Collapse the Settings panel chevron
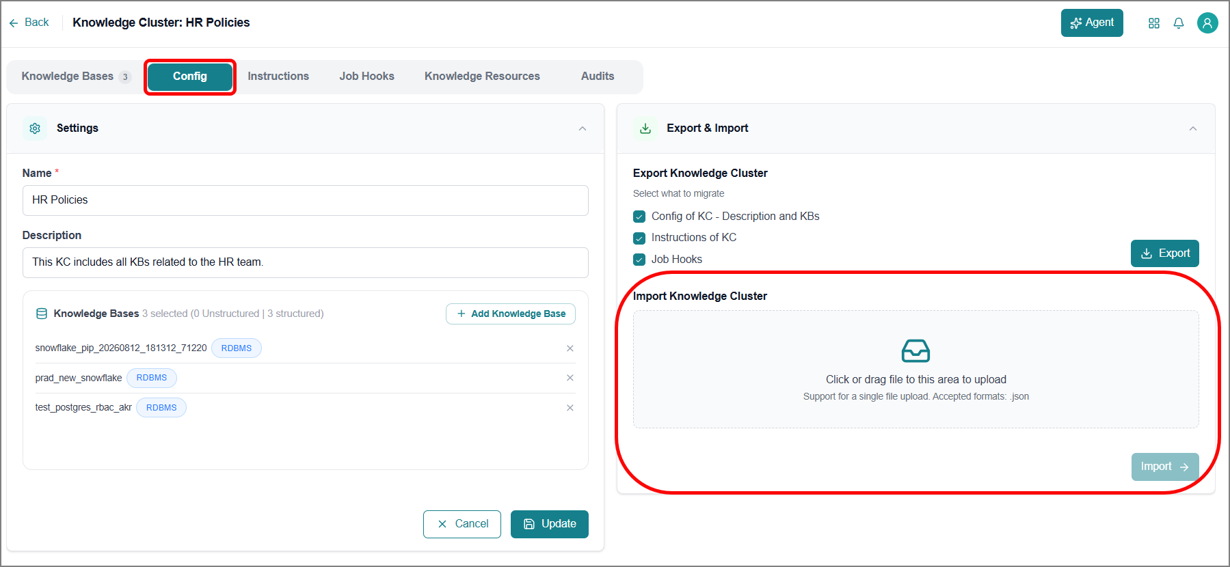The height and width of the screenshot is (567, 1230). [x=583, y=128]
